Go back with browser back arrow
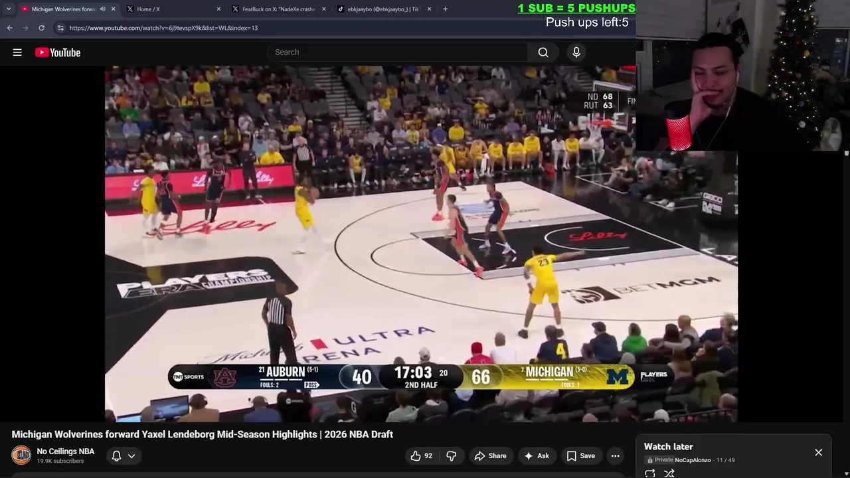 [10, 28]
